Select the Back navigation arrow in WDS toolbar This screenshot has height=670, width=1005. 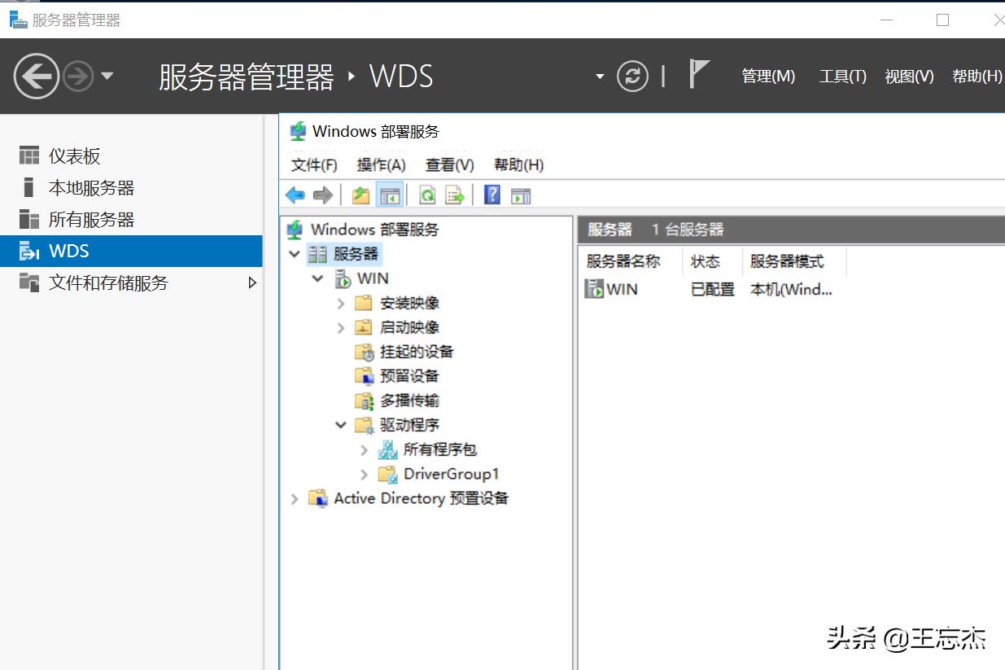tap(295, 195)
